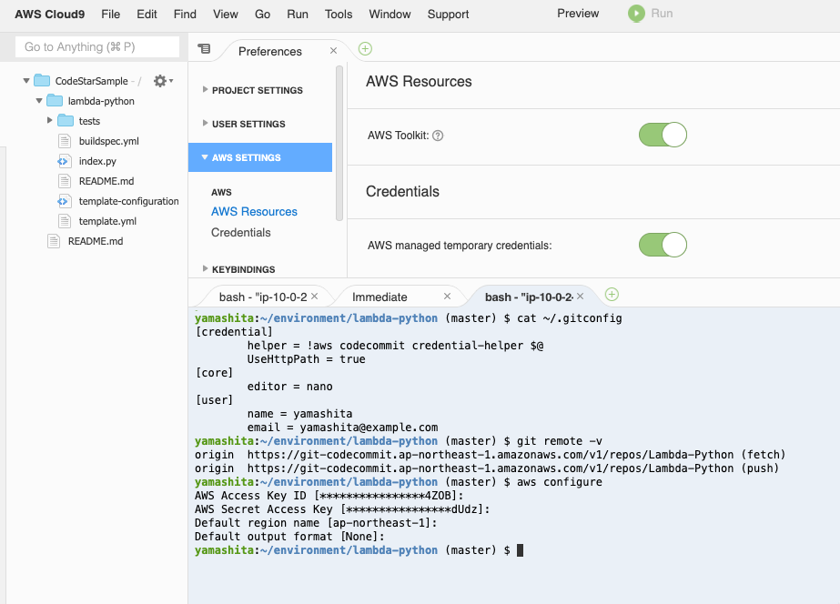Open the Edit menu

pos(147,15)
